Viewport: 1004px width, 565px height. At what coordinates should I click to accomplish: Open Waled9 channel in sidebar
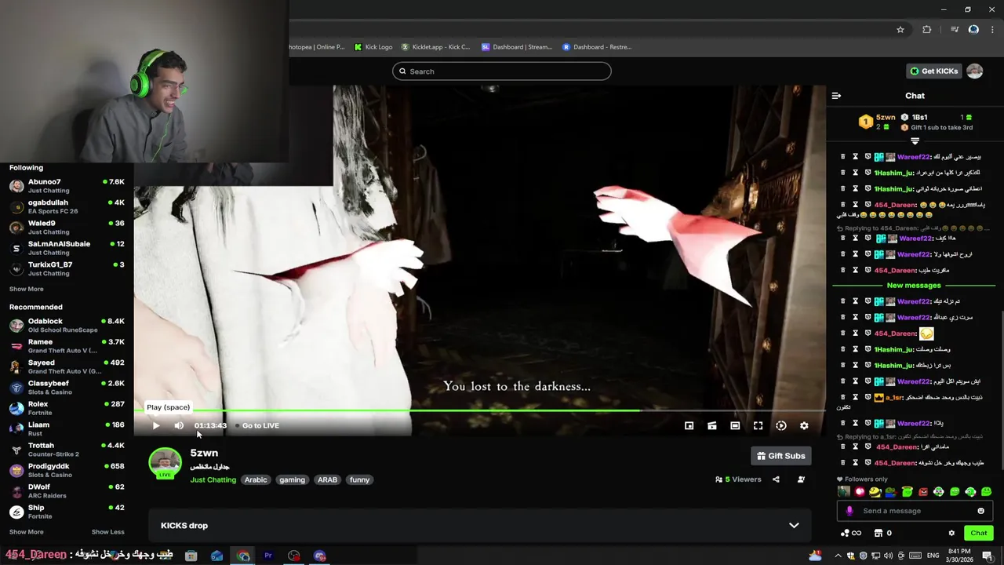point(67,228)
